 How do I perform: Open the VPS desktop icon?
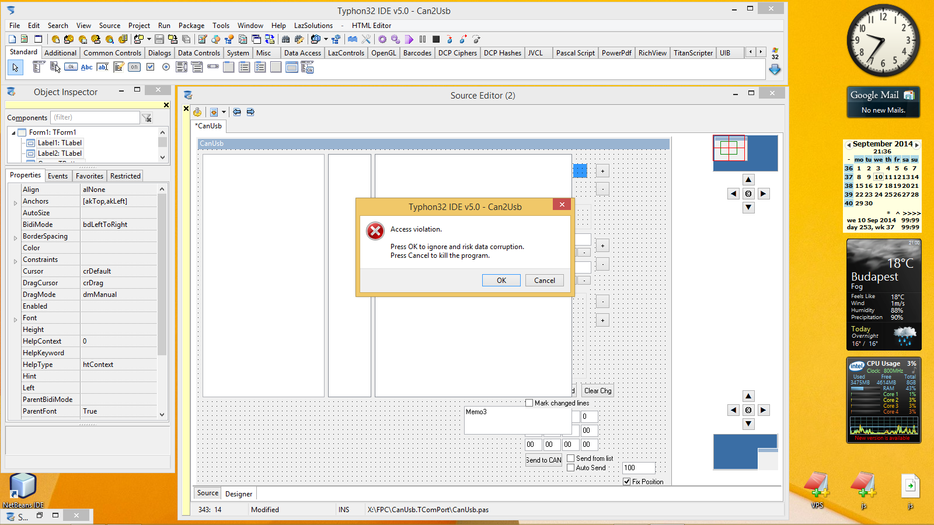pos(817,489)
